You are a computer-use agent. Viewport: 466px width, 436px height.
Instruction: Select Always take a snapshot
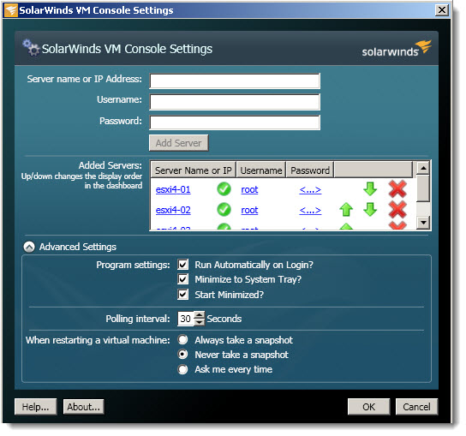pyautogui.click(x=182, y=339)
